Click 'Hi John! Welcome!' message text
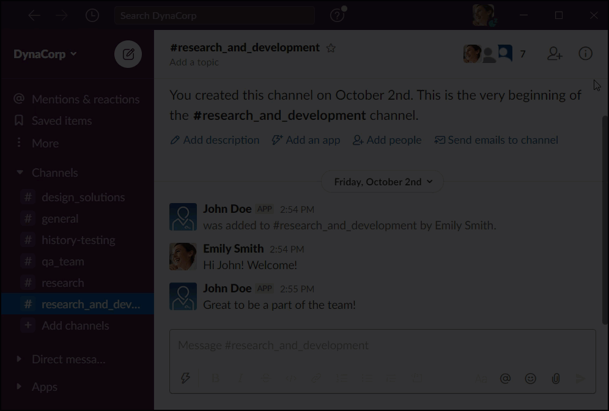The height and width of the screenshot is (411, 609). pyautogui.click(x=250, y=265)
